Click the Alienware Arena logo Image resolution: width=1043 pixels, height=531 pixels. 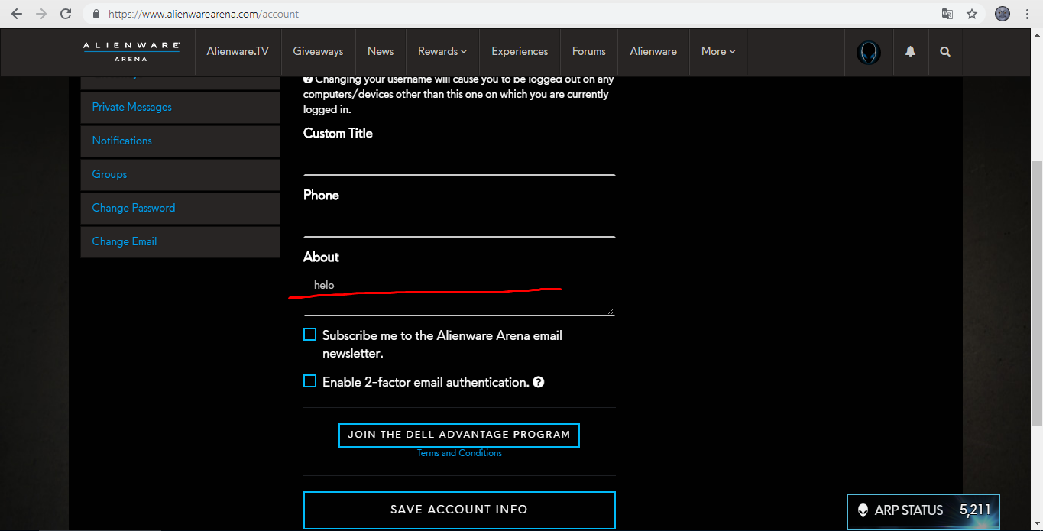pos(131,51)
